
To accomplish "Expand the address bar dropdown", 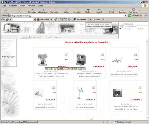I will point(126,16).
